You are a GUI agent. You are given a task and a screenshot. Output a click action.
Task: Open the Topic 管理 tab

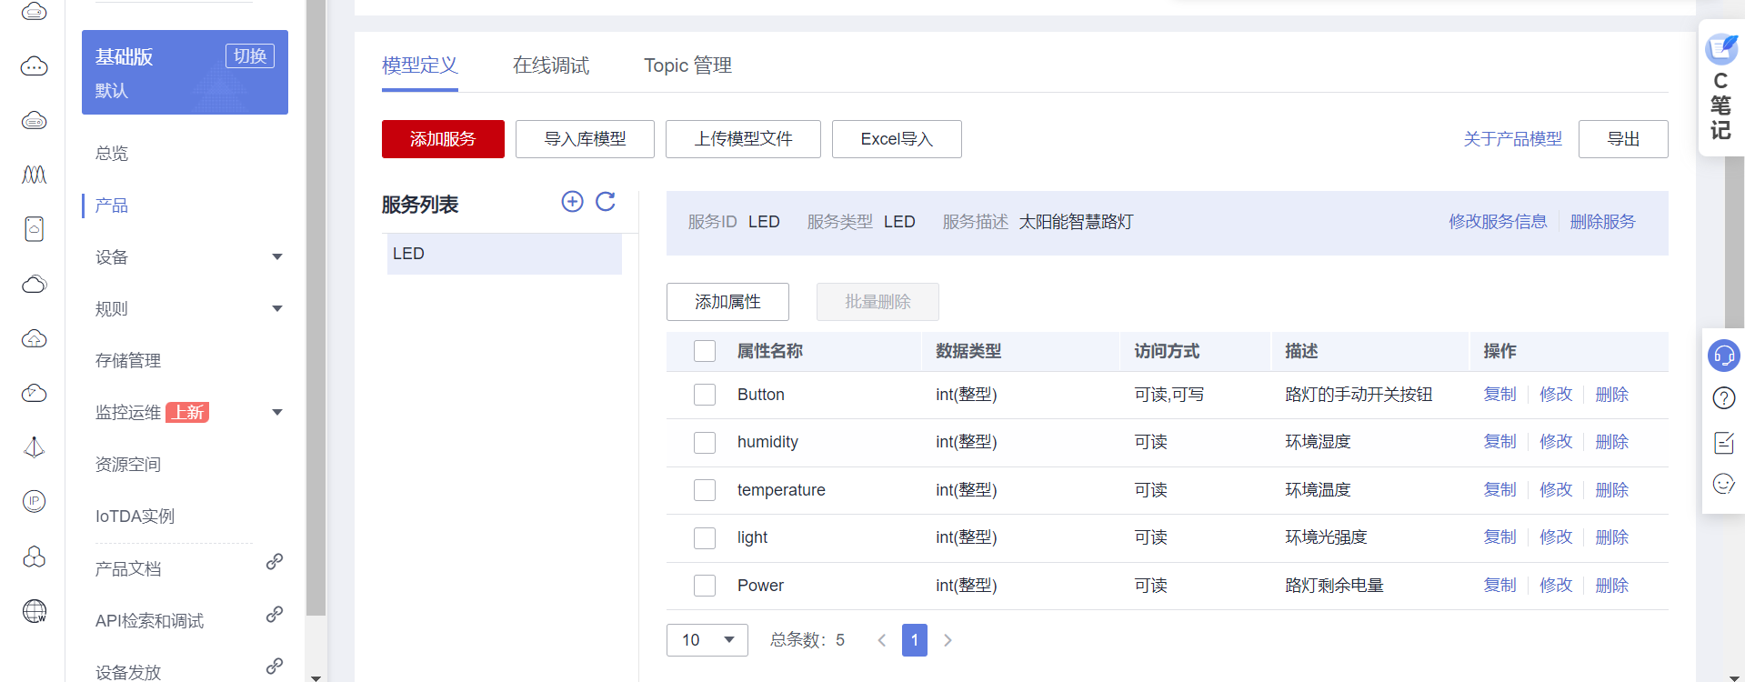pos(687,65)
